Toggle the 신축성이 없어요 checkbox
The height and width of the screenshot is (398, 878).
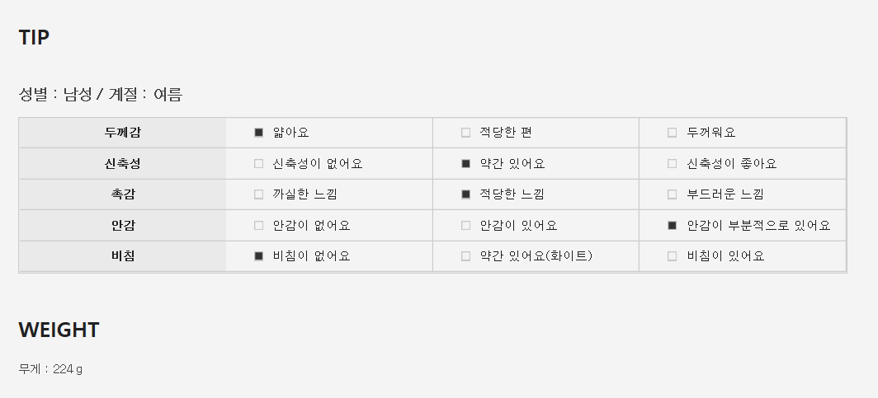259,164
